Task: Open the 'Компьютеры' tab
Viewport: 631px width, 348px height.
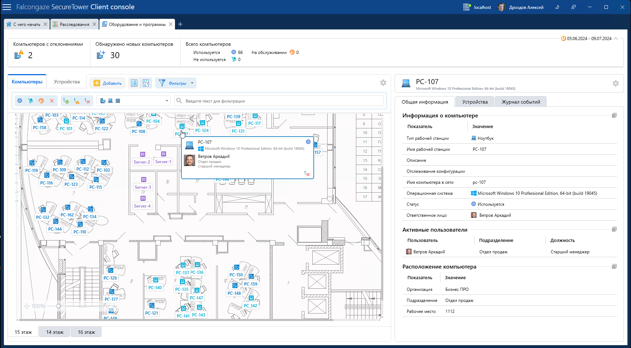Action: (27, 82)
